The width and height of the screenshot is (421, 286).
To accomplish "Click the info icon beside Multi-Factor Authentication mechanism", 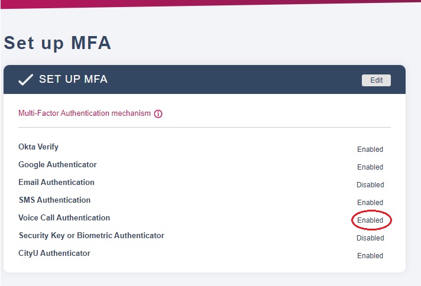I will [158, 113].
